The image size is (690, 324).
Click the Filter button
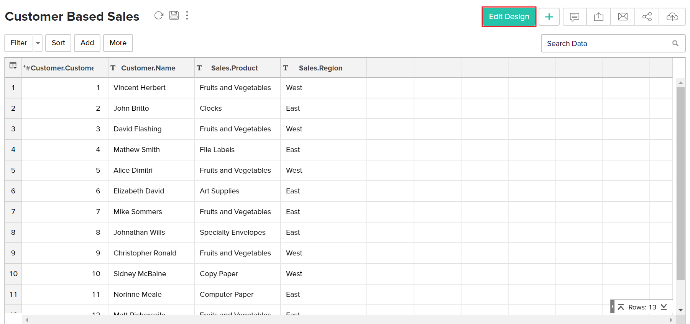click(19, 43)
